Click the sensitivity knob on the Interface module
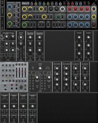 [40, 68]
